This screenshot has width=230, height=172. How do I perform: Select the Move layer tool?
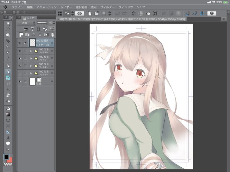(8, 41)
